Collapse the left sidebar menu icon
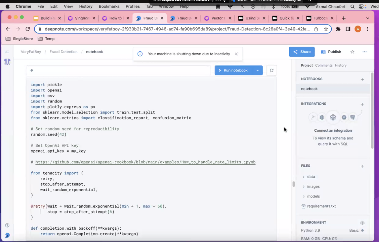Screen dimensions: 379x242 [x=7, y=52]
